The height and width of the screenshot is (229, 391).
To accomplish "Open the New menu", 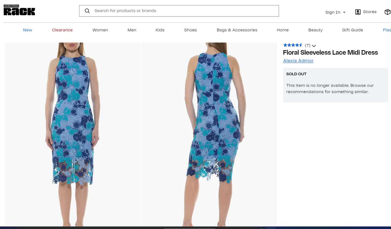I will point(28,30).
